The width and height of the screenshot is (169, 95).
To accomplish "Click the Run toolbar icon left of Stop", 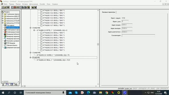I will coord(12,7).
